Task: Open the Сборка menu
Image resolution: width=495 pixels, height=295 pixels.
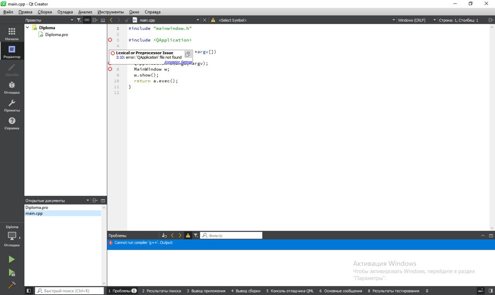Action: point(45,12)
